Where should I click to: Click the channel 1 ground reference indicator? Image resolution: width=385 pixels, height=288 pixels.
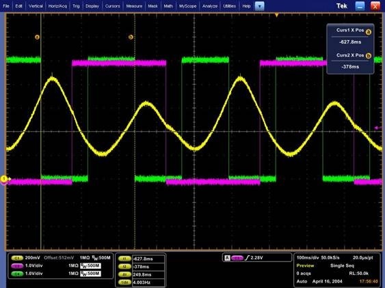[4, 179]
